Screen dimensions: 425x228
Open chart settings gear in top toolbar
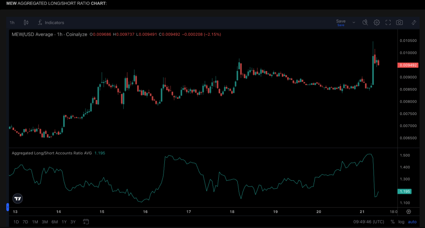tap(377, 22)
